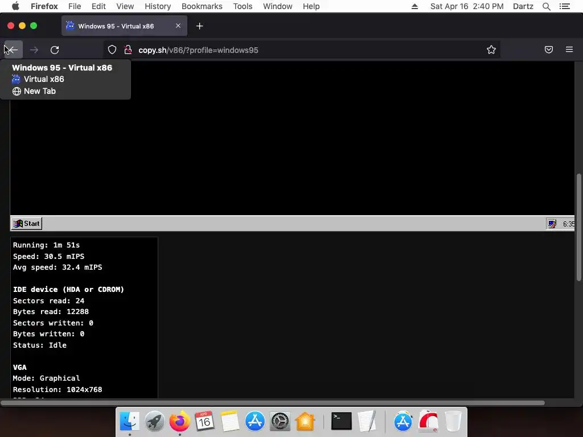583x437 pixels.
Task: Open a new tab with plus button
Action: (200, 26)
